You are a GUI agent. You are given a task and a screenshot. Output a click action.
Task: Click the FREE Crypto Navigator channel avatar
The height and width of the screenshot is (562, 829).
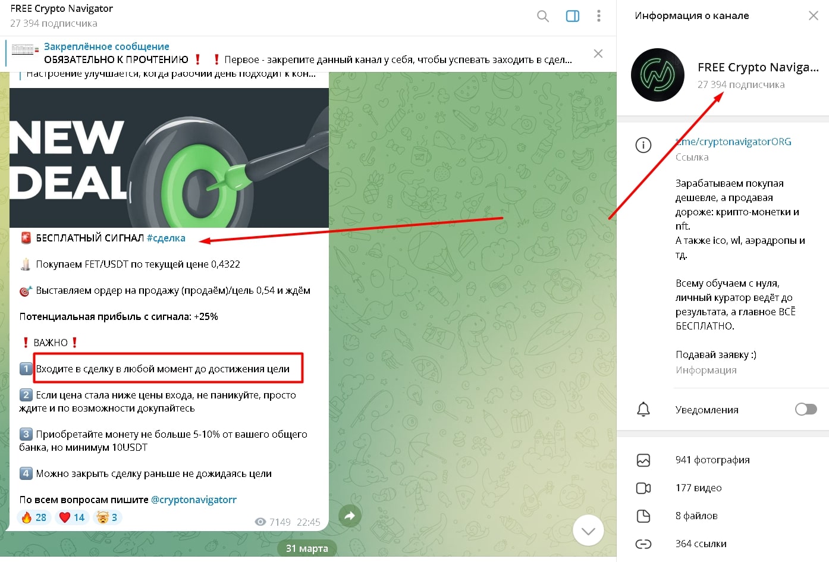click(657, 75)
